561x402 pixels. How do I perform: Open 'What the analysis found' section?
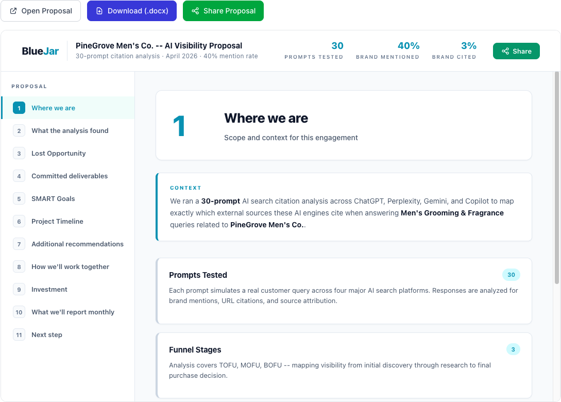pos(68,131)
